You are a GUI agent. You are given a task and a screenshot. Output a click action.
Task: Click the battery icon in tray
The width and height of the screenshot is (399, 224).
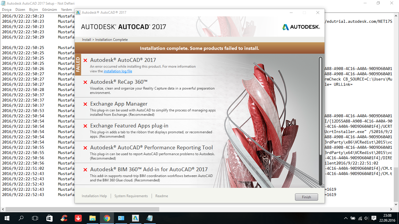click(353, 218)
